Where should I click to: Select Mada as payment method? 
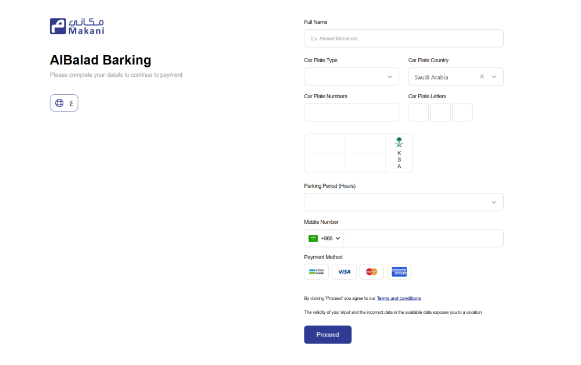[316, 271]
